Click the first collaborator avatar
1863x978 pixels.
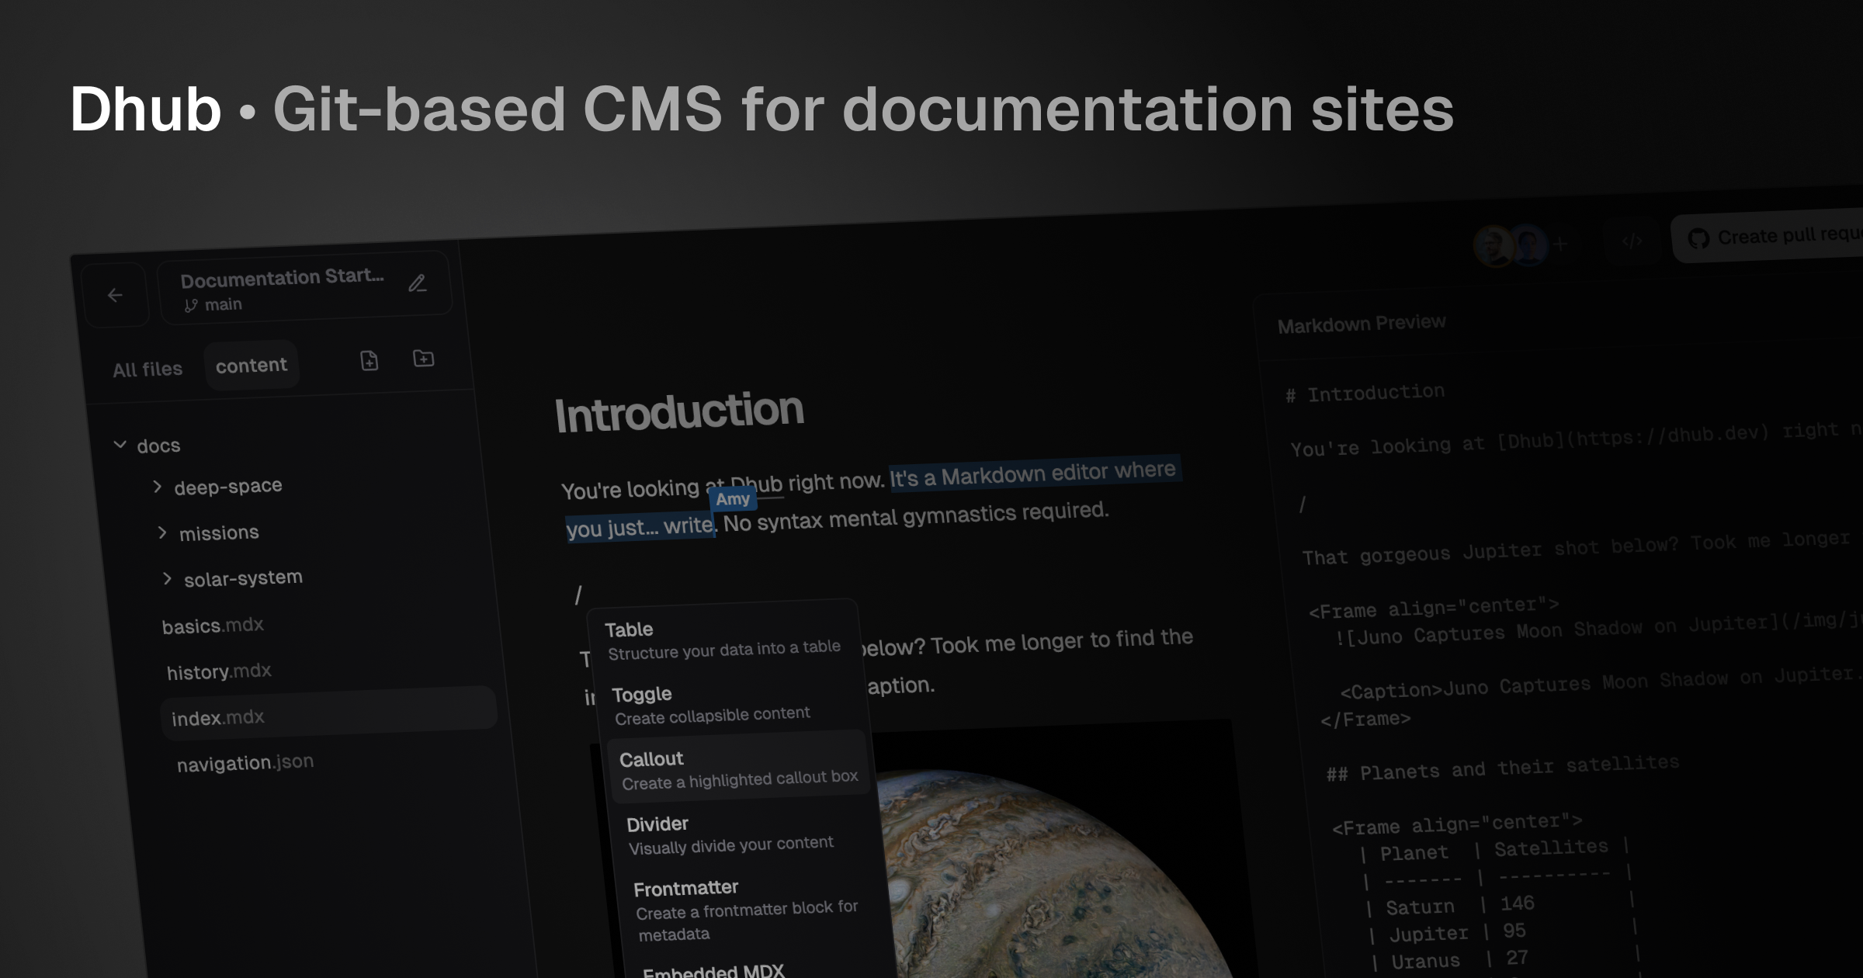click(1494, 247)
